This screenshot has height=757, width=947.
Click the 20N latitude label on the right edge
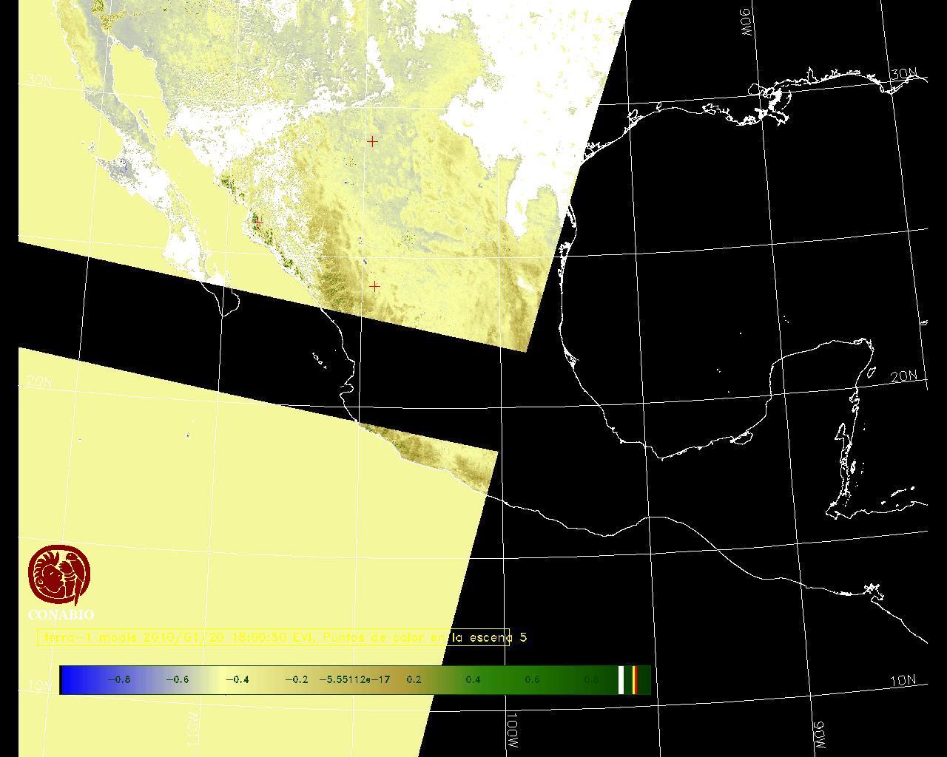(x=903, y=376)
